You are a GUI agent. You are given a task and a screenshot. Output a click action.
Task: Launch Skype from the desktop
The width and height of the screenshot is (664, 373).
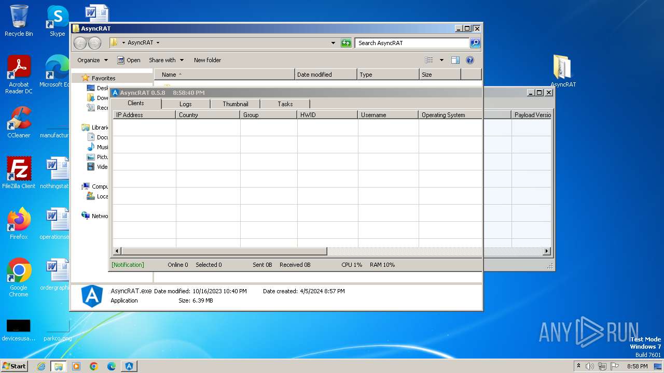(x=57, y=21)
